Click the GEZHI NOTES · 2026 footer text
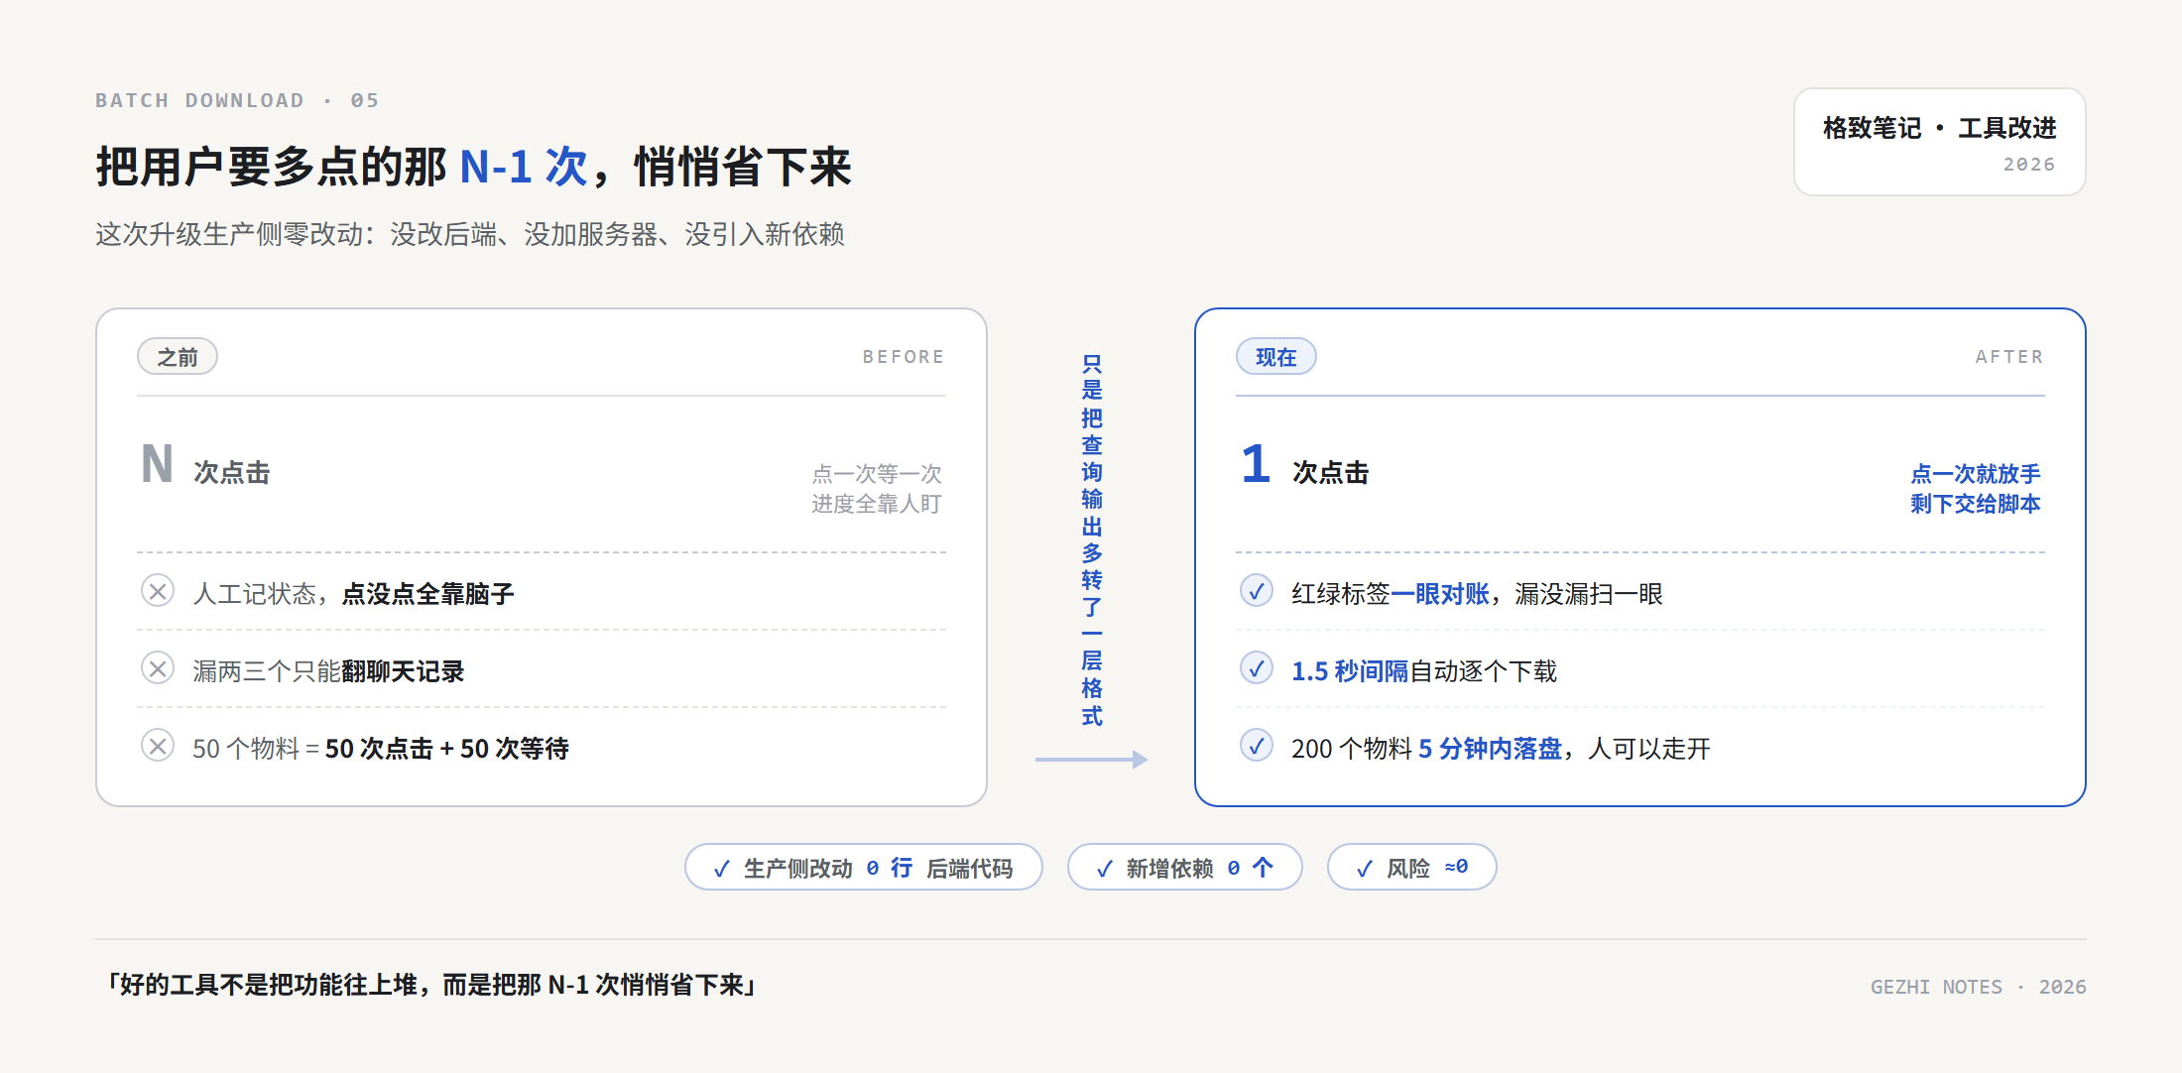 tap(1979, 987)
